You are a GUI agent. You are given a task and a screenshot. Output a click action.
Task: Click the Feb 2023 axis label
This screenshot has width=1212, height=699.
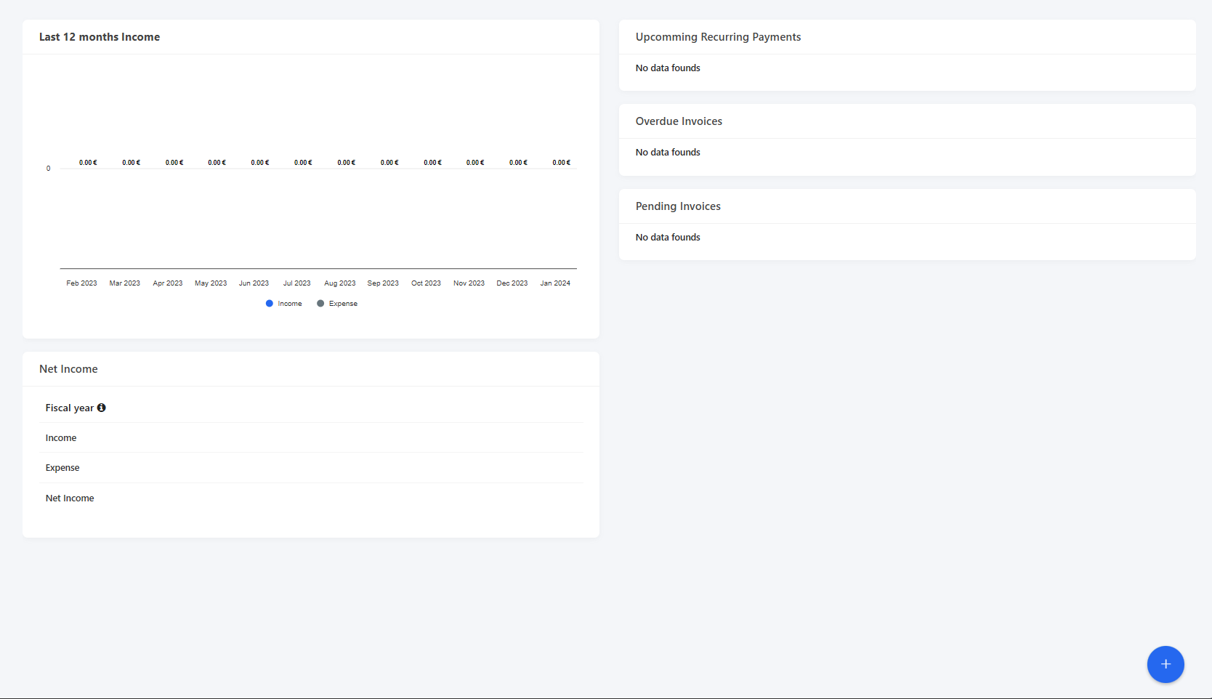[x=81, y=283]
